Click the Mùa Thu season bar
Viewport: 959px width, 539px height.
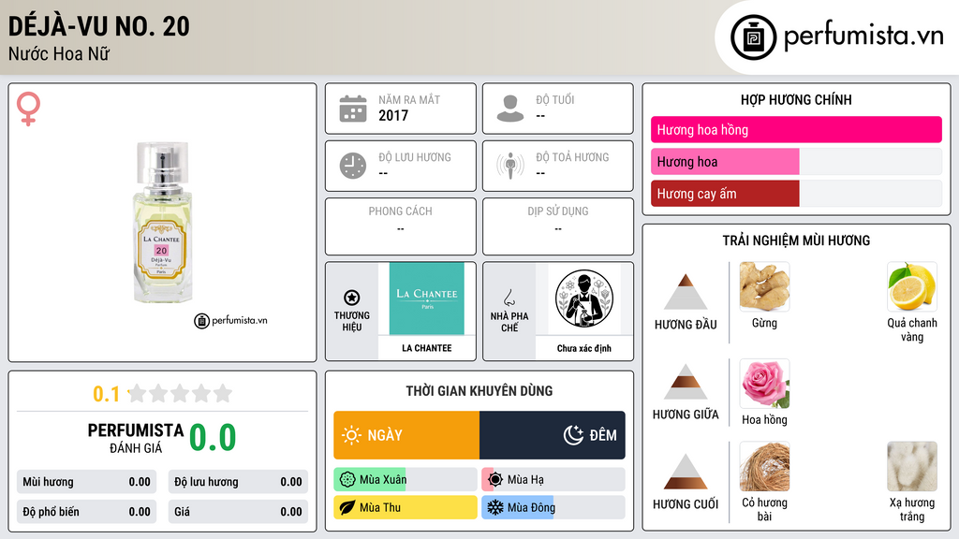(x=406, y=507)
